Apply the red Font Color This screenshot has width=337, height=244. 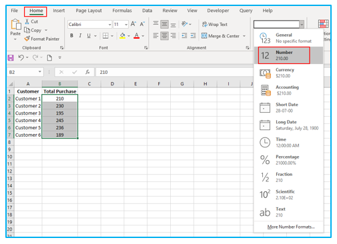coord(137,35)
